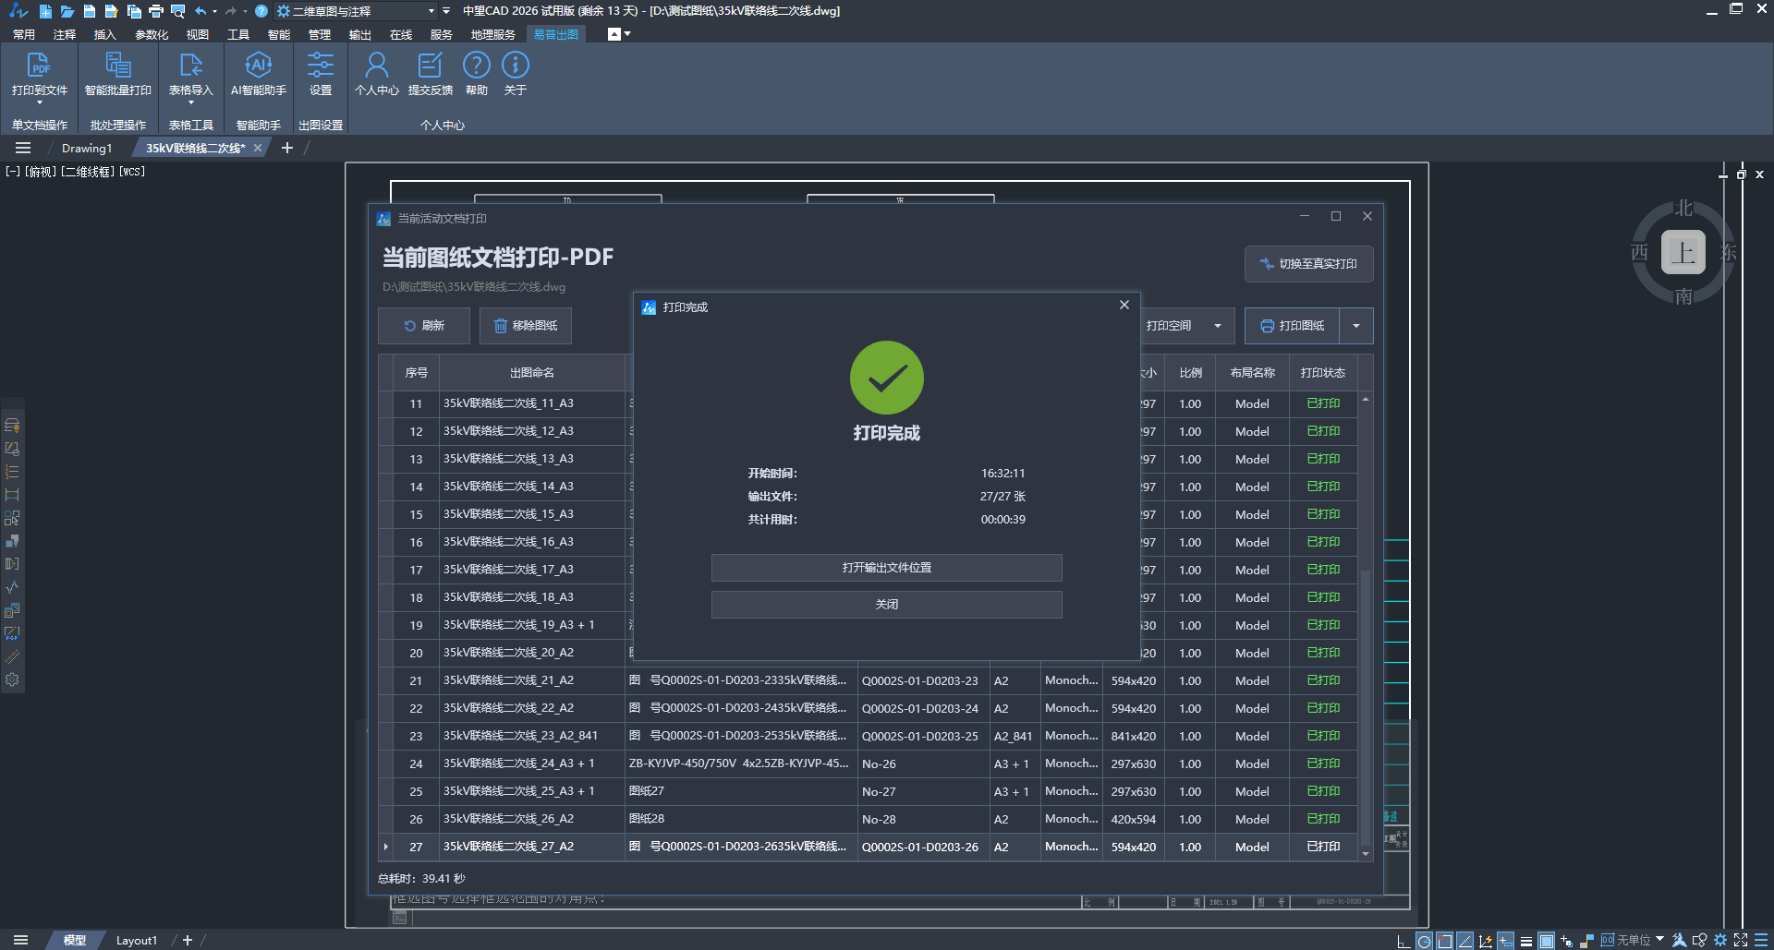Screen dimensions: 1774x950
Task: Toggle object snap in the status bar
Action: click(1445, 941)
